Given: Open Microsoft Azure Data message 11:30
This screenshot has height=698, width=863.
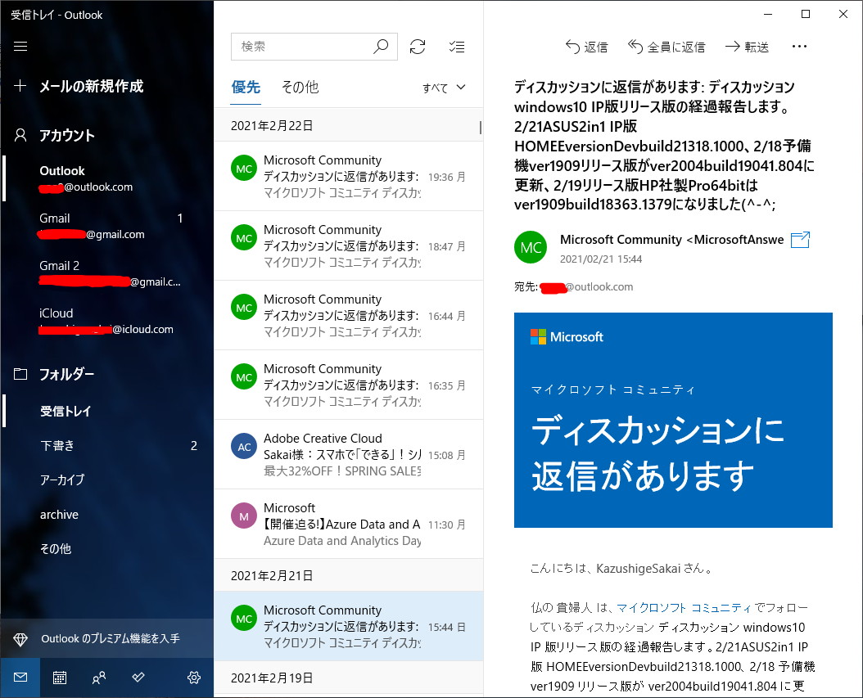Looking at the screenshot, I should point(348,524).
